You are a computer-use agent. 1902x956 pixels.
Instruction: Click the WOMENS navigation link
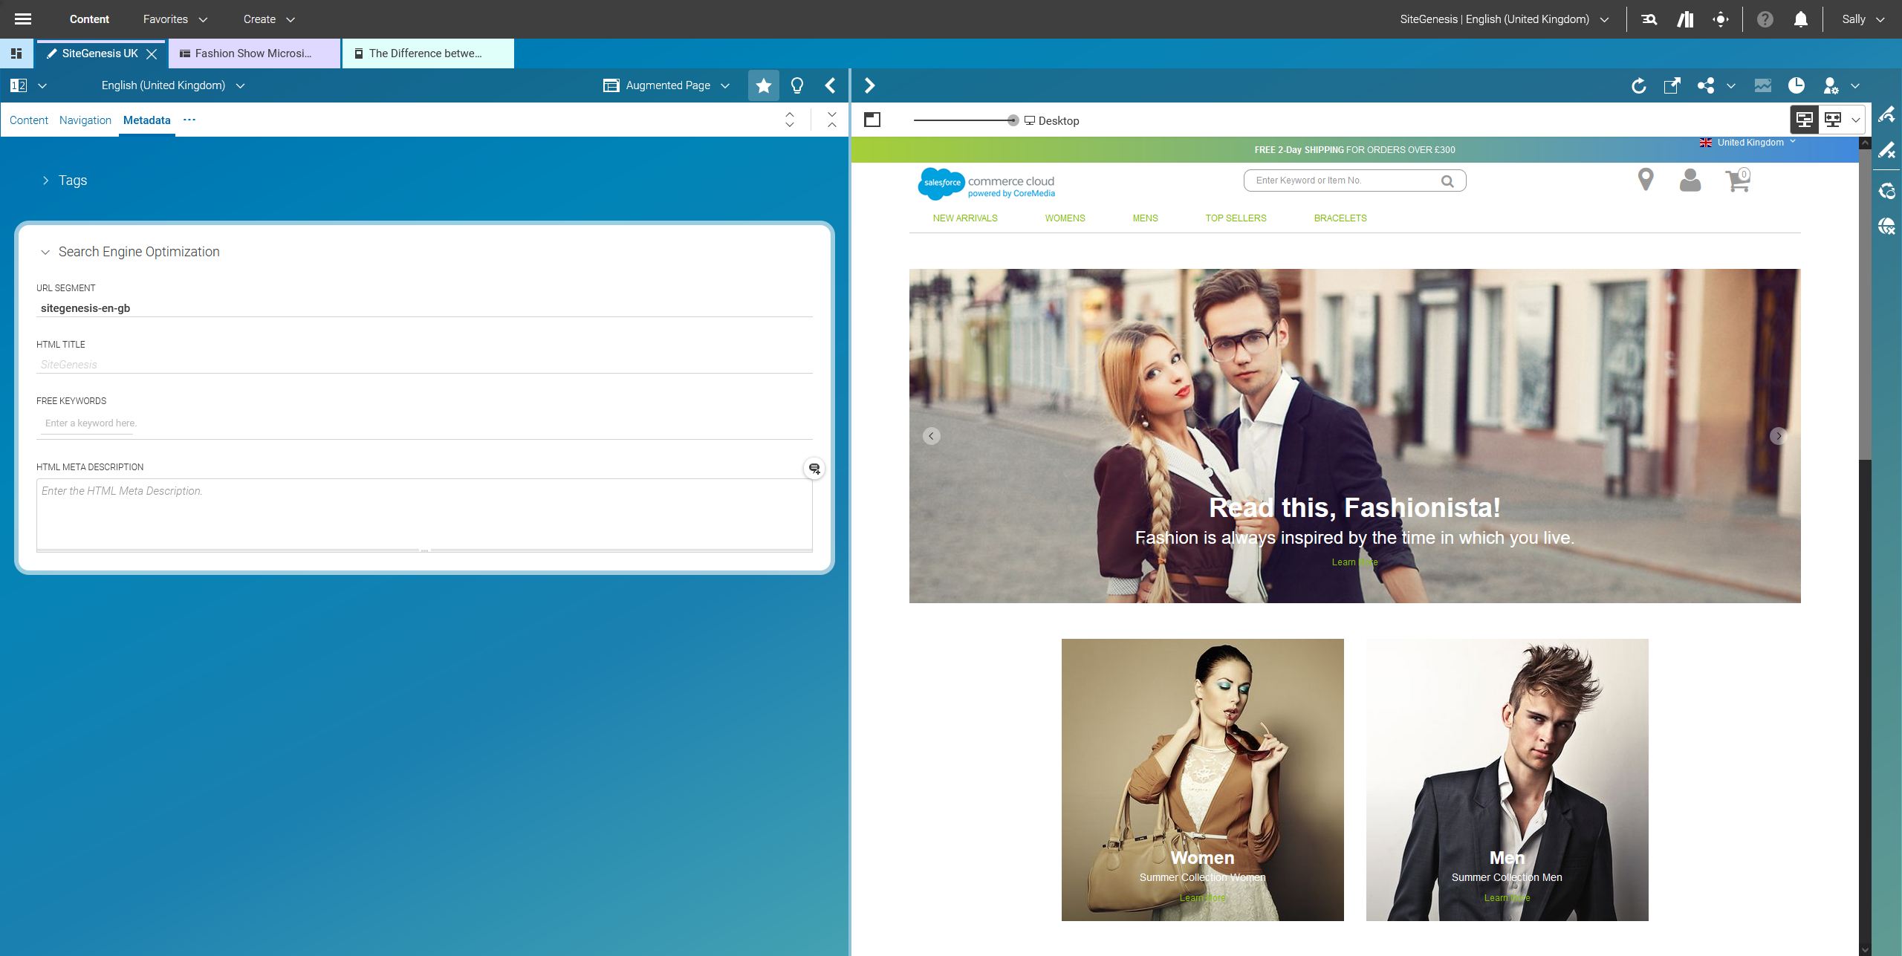point(1065,218)
